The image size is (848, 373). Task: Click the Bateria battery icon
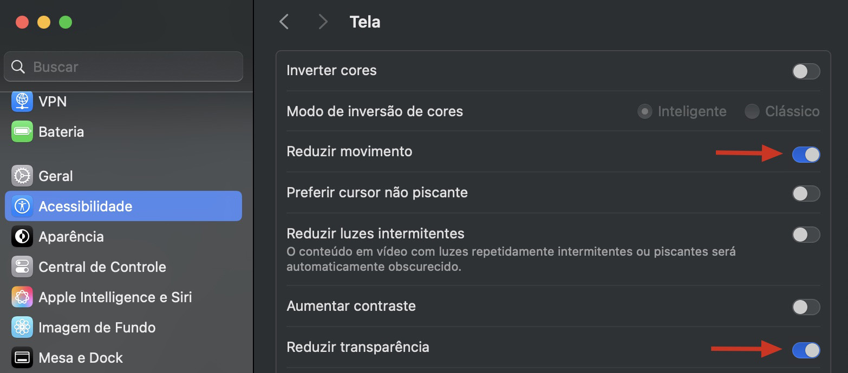click(x=22, y=131)
